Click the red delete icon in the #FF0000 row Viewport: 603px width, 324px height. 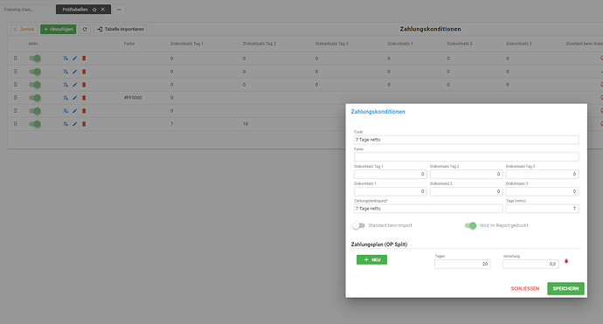coord(84,98)
